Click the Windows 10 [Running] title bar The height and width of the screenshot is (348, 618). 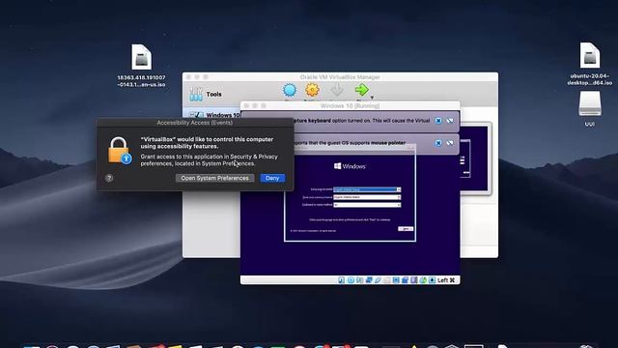(x=350, y=105)
